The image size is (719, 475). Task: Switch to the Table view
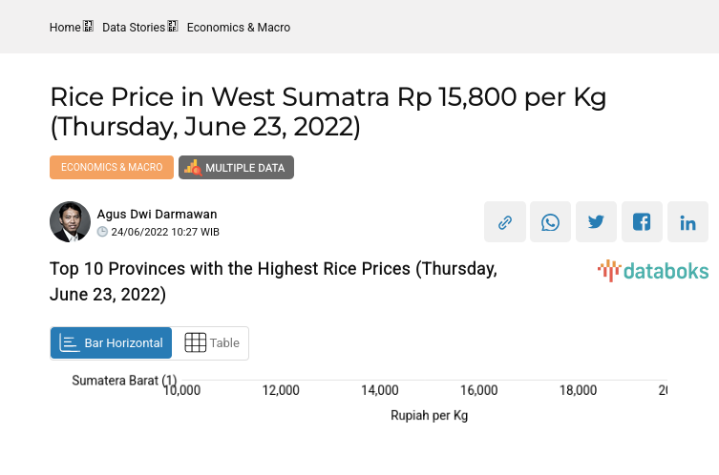(x=211, y=343)
